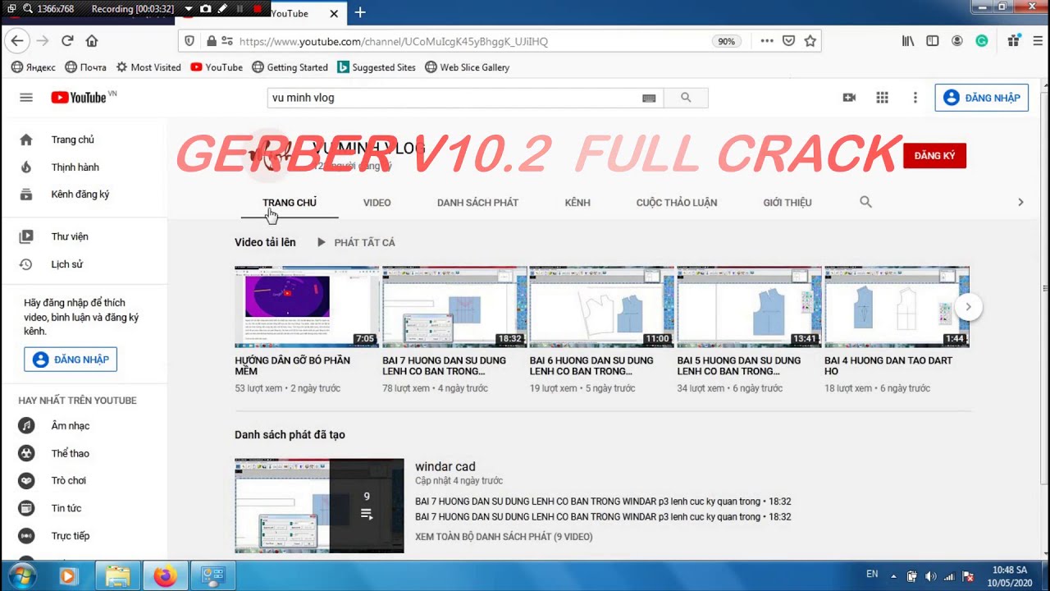1050x591 pixels.
Task: Click the Save to Pocket icon
Action: tap(788, 41)
